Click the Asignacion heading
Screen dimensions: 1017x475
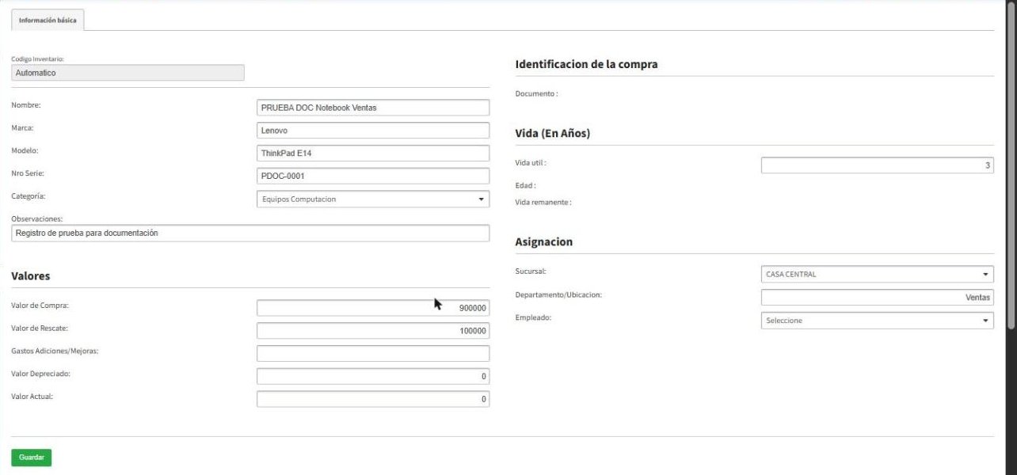(x=543, y=242)
